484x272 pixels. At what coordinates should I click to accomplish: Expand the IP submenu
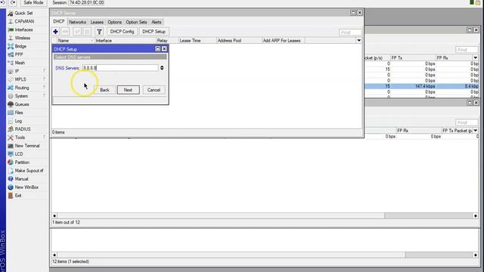[x=17, y=71]
